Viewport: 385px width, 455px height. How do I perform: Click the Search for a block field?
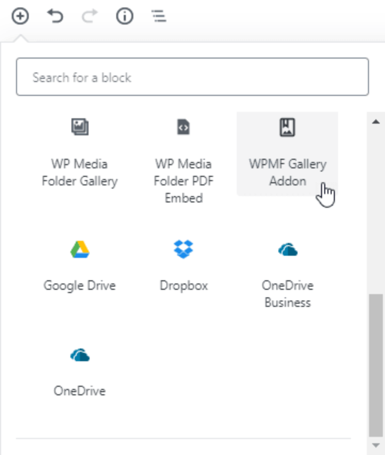pos(192,77)
